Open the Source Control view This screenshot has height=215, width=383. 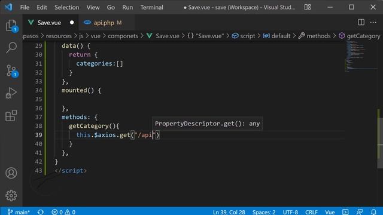pyautogui.click(x=11, y=70)
